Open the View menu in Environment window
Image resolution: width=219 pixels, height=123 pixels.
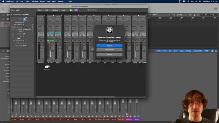(64, 10)
